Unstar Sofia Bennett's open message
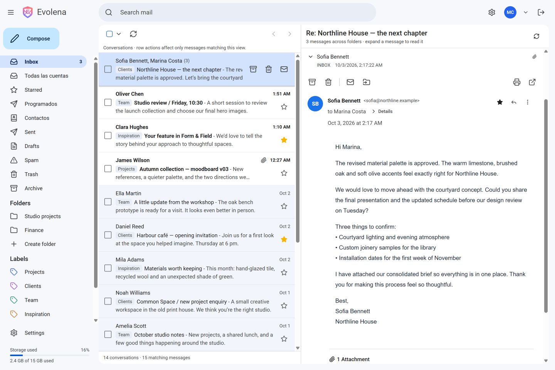The height and width of the screenshot is (370, 555). (x=500, y=102)
